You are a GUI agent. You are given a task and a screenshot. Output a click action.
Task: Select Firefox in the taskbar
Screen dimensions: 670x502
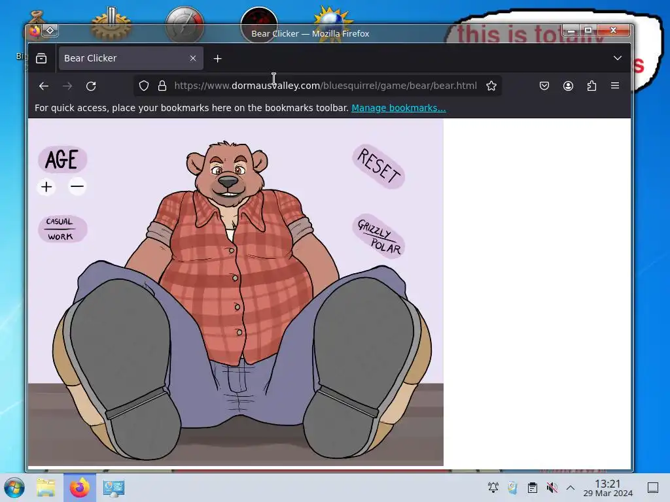click(x=80, y=488)
